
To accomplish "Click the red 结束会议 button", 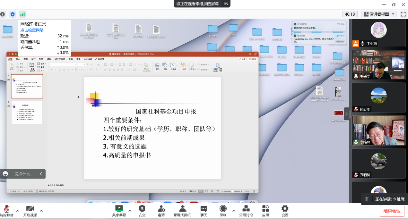I will [x=392, y=211].
